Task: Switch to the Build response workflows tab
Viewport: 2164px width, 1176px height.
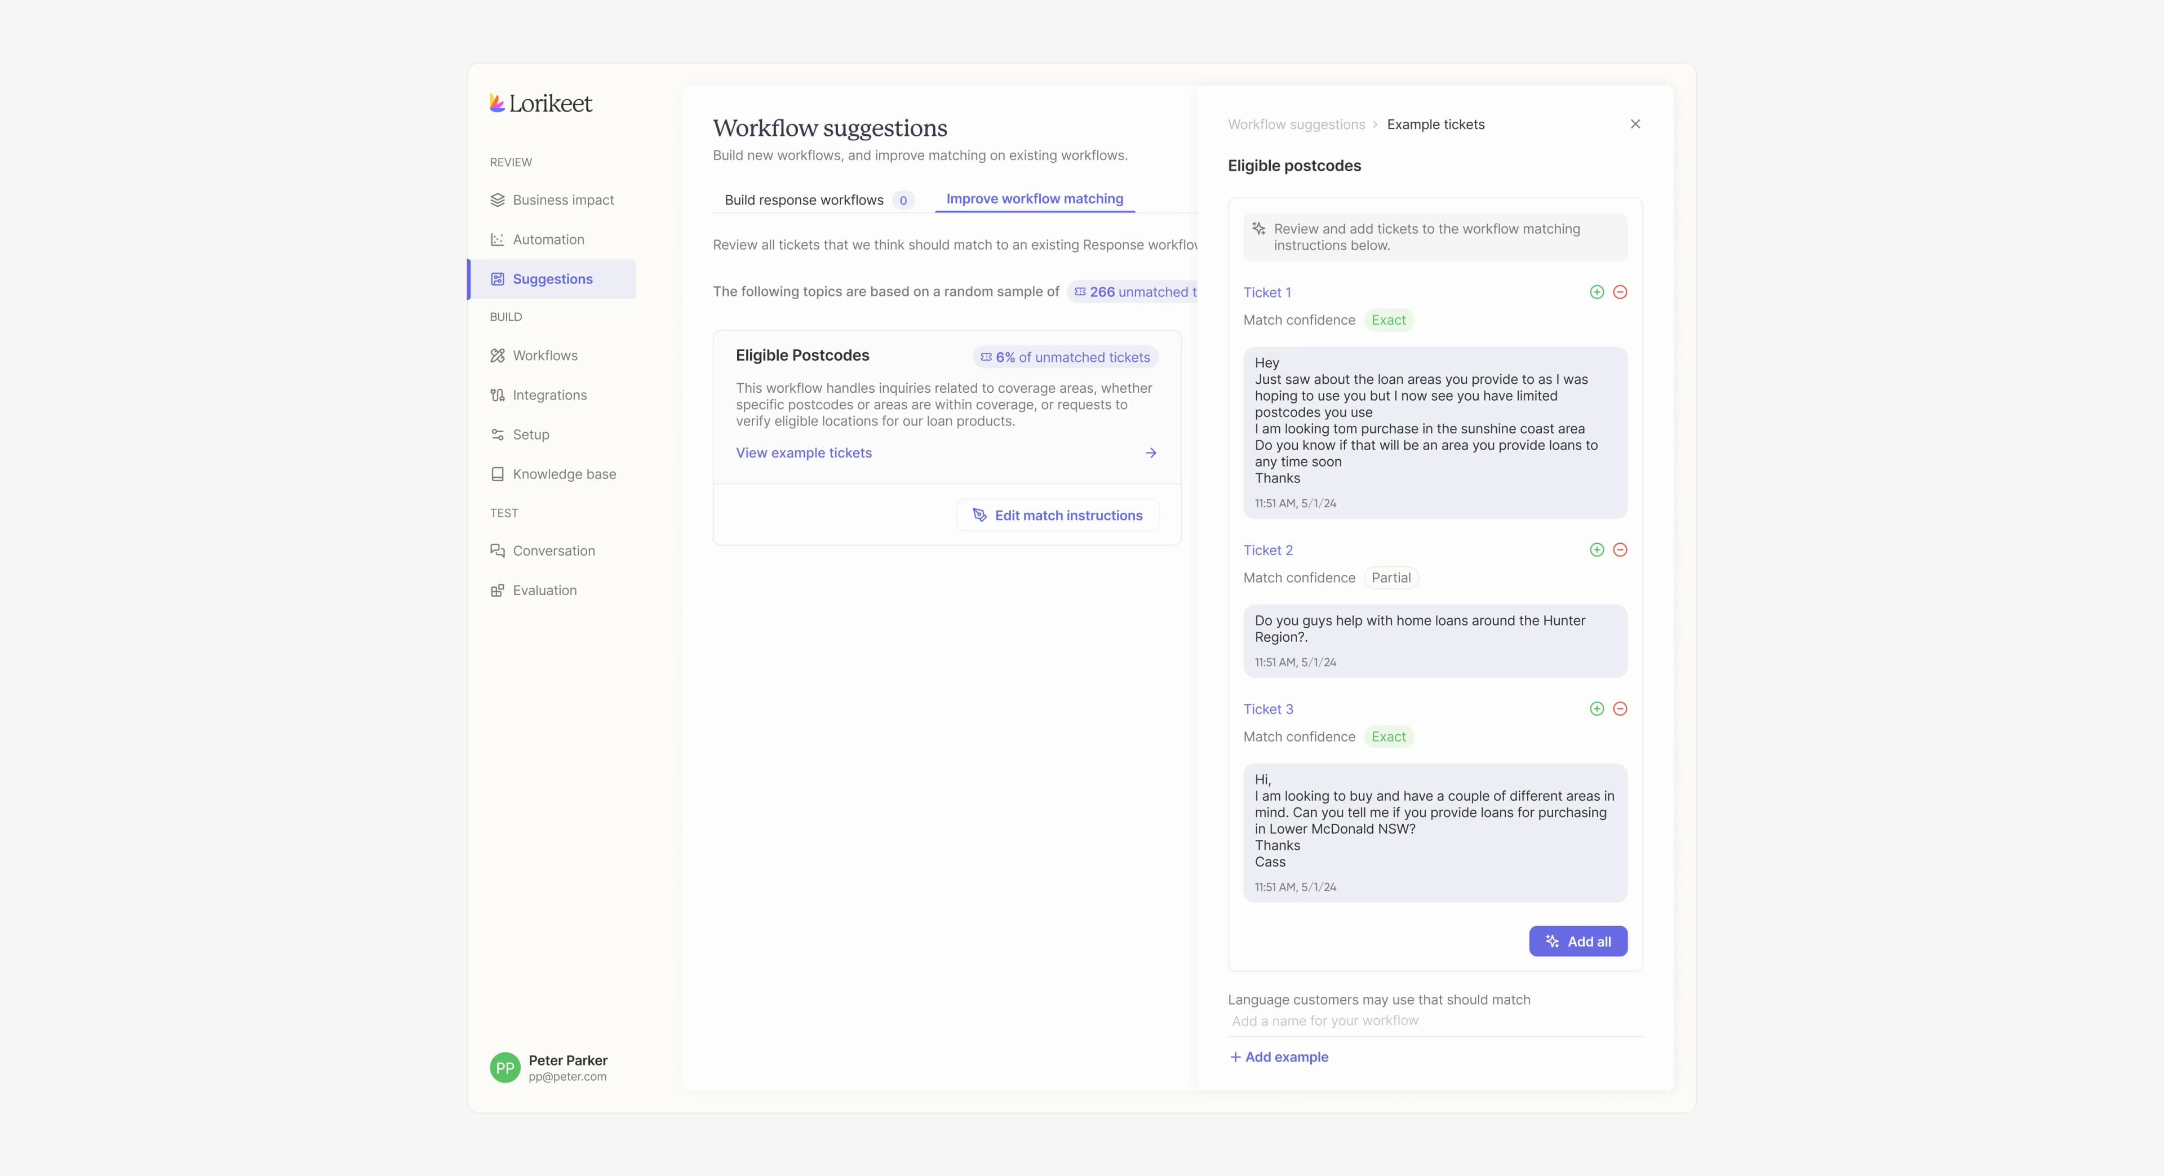Action: coord(804,200)
